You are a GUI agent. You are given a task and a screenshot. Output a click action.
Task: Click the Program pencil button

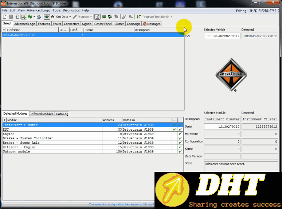pyautogui.click(x=81, y=17)
